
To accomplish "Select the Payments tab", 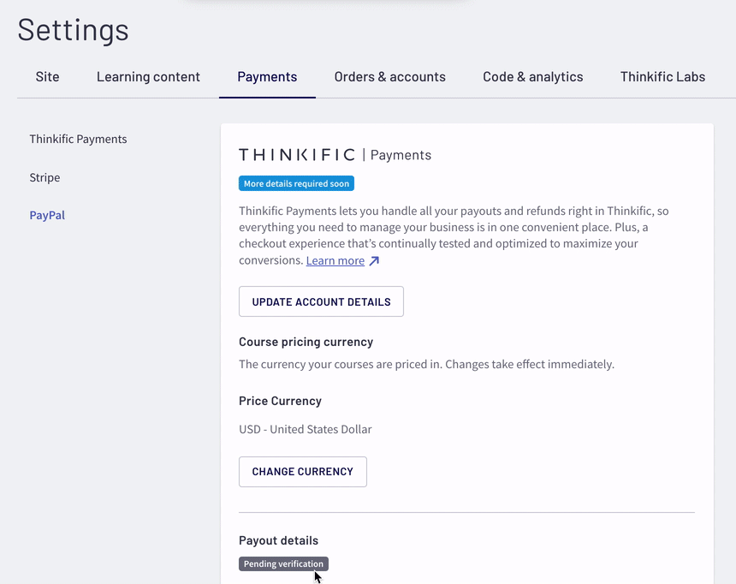I will (267, 76).
